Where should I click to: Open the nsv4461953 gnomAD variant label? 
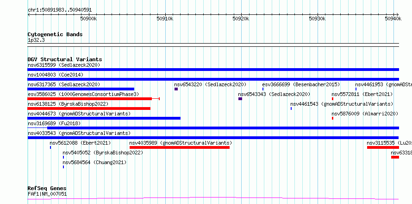coord(384,84)
